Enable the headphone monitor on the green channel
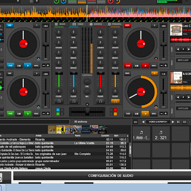This screenshot has width=191, height=191. pos(59,101)
